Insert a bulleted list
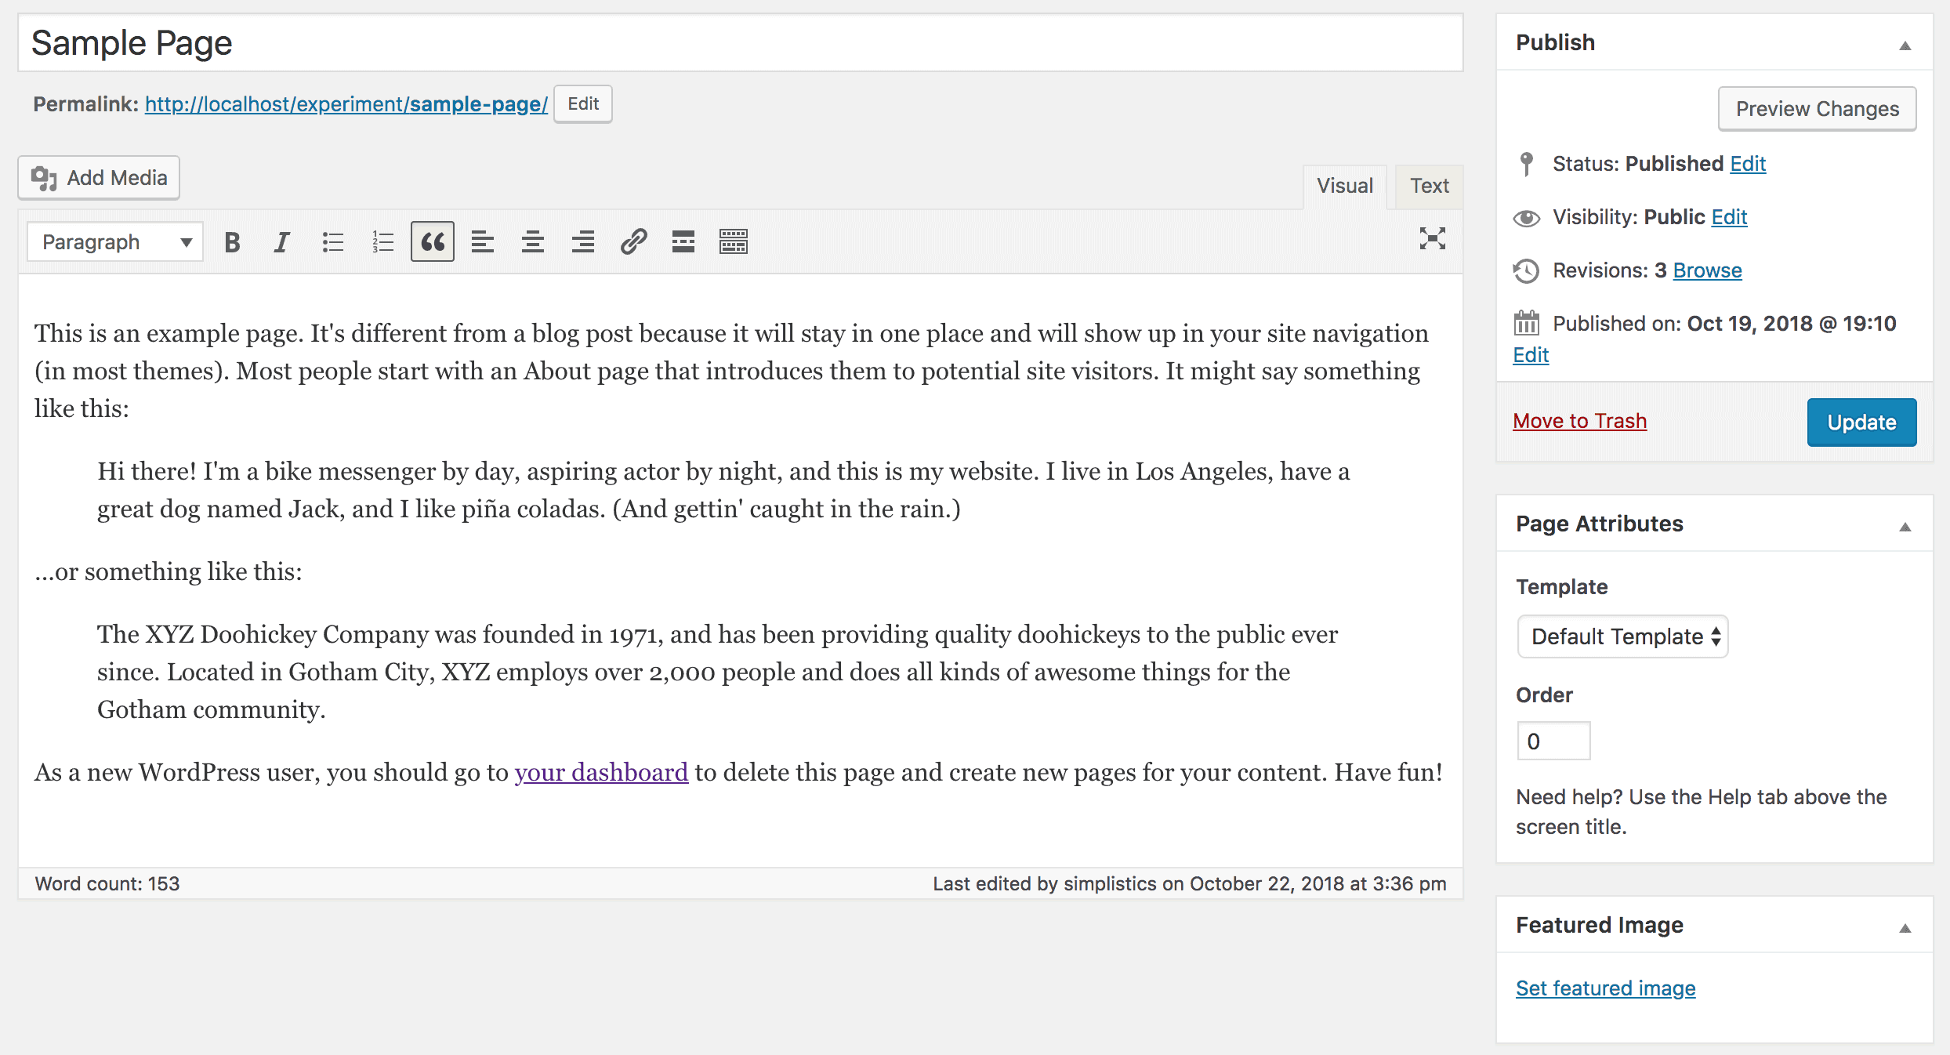 [x=332, y=242]
